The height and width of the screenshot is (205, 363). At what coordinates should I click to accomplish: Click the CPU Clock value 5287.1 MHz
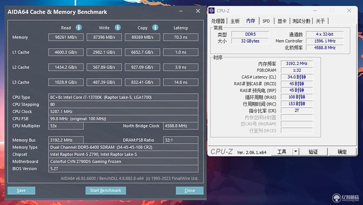tap(123, 111)
